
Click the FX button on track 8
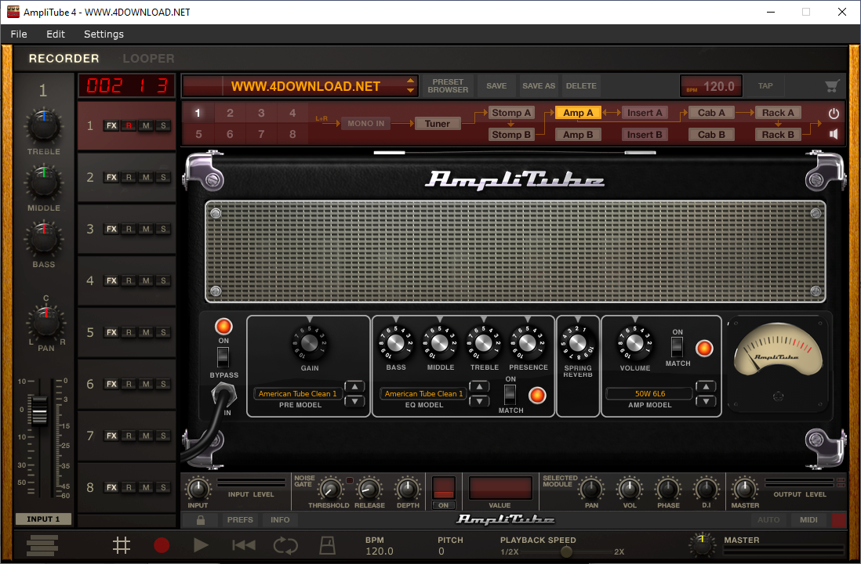pyautogui.click(x=111, y=488)
